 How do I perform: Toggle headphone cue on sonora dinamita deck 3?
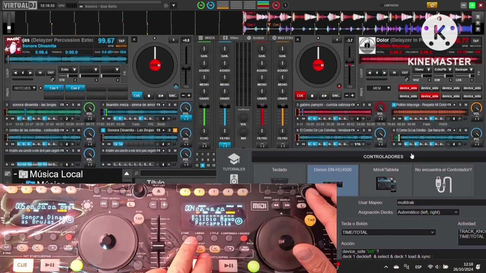(x=90, y=118)
